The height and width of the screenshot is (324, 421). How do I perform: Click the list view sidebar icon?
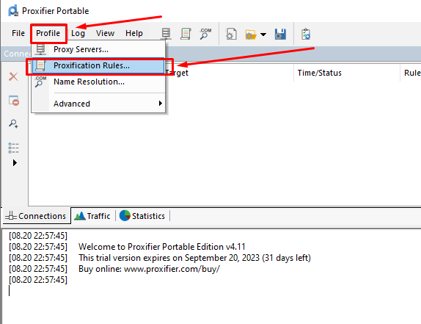pyautogui.click(x=13, y=148)
